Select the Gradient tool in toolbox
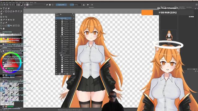The height and width of the screenshot is (111, 198). click(1, 20)
